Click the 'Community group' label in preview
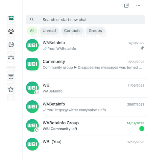The width and height of the screenshot is (148, 159). tap(58, 68)
